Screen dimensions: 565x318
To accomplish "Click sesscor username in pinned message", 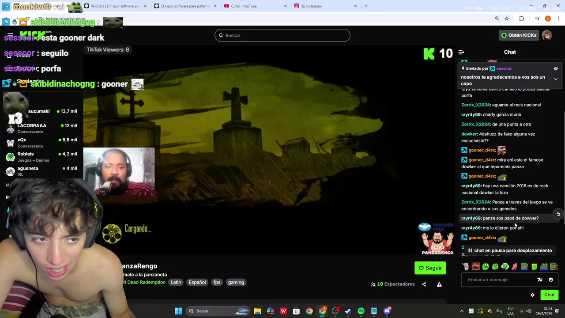I will (504, 68).
